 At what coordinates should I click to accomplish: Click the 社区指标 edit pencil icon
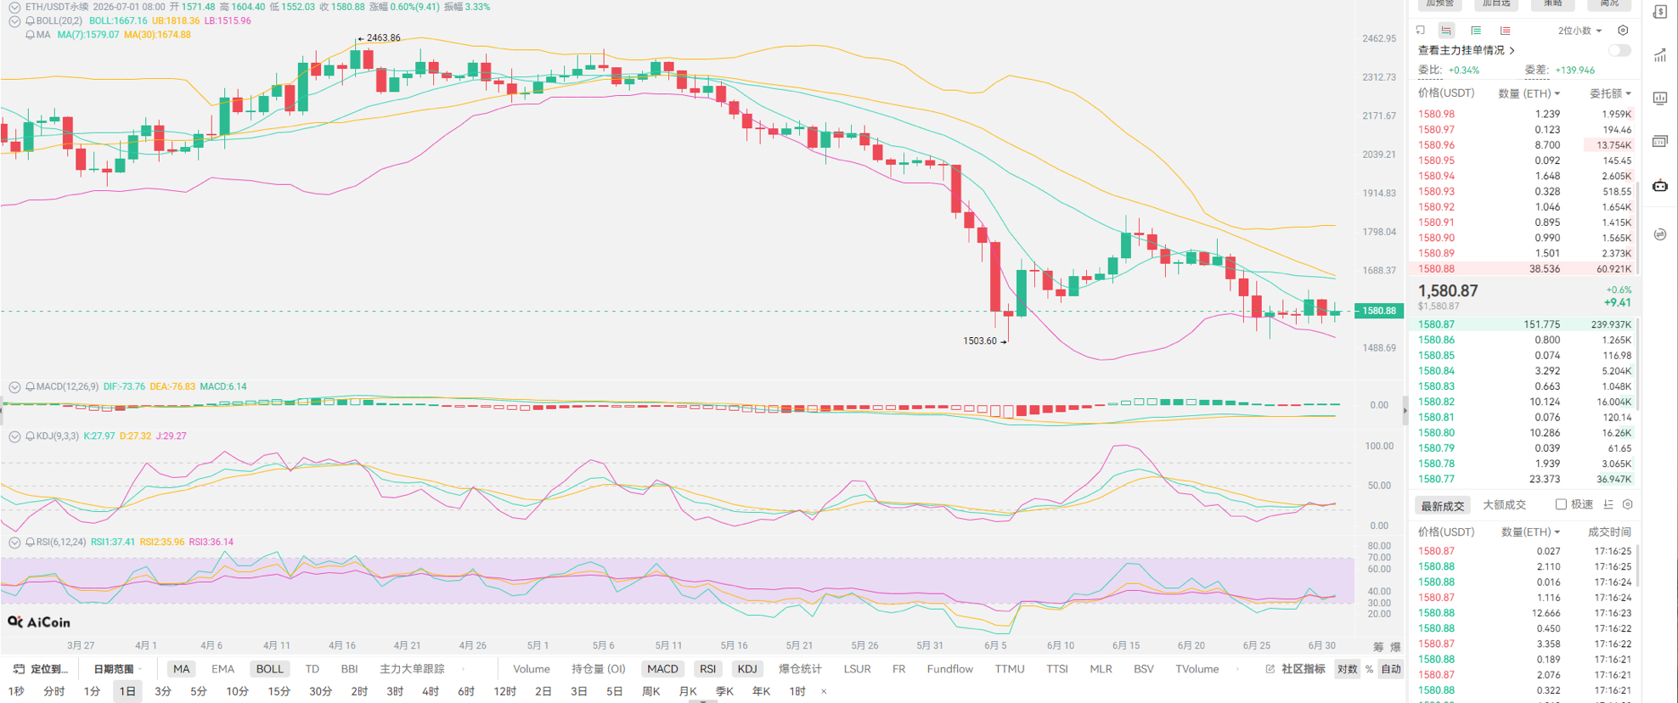[x=1270, y=669]
